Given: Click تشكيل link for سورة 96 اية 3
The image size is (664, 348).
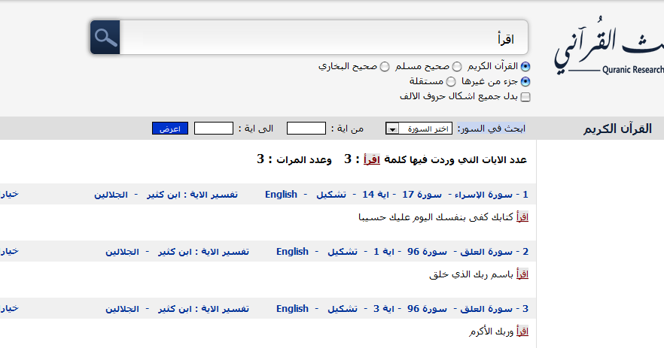Looking at the screenshot, I should pyautogui.click(x=343, y=309).
